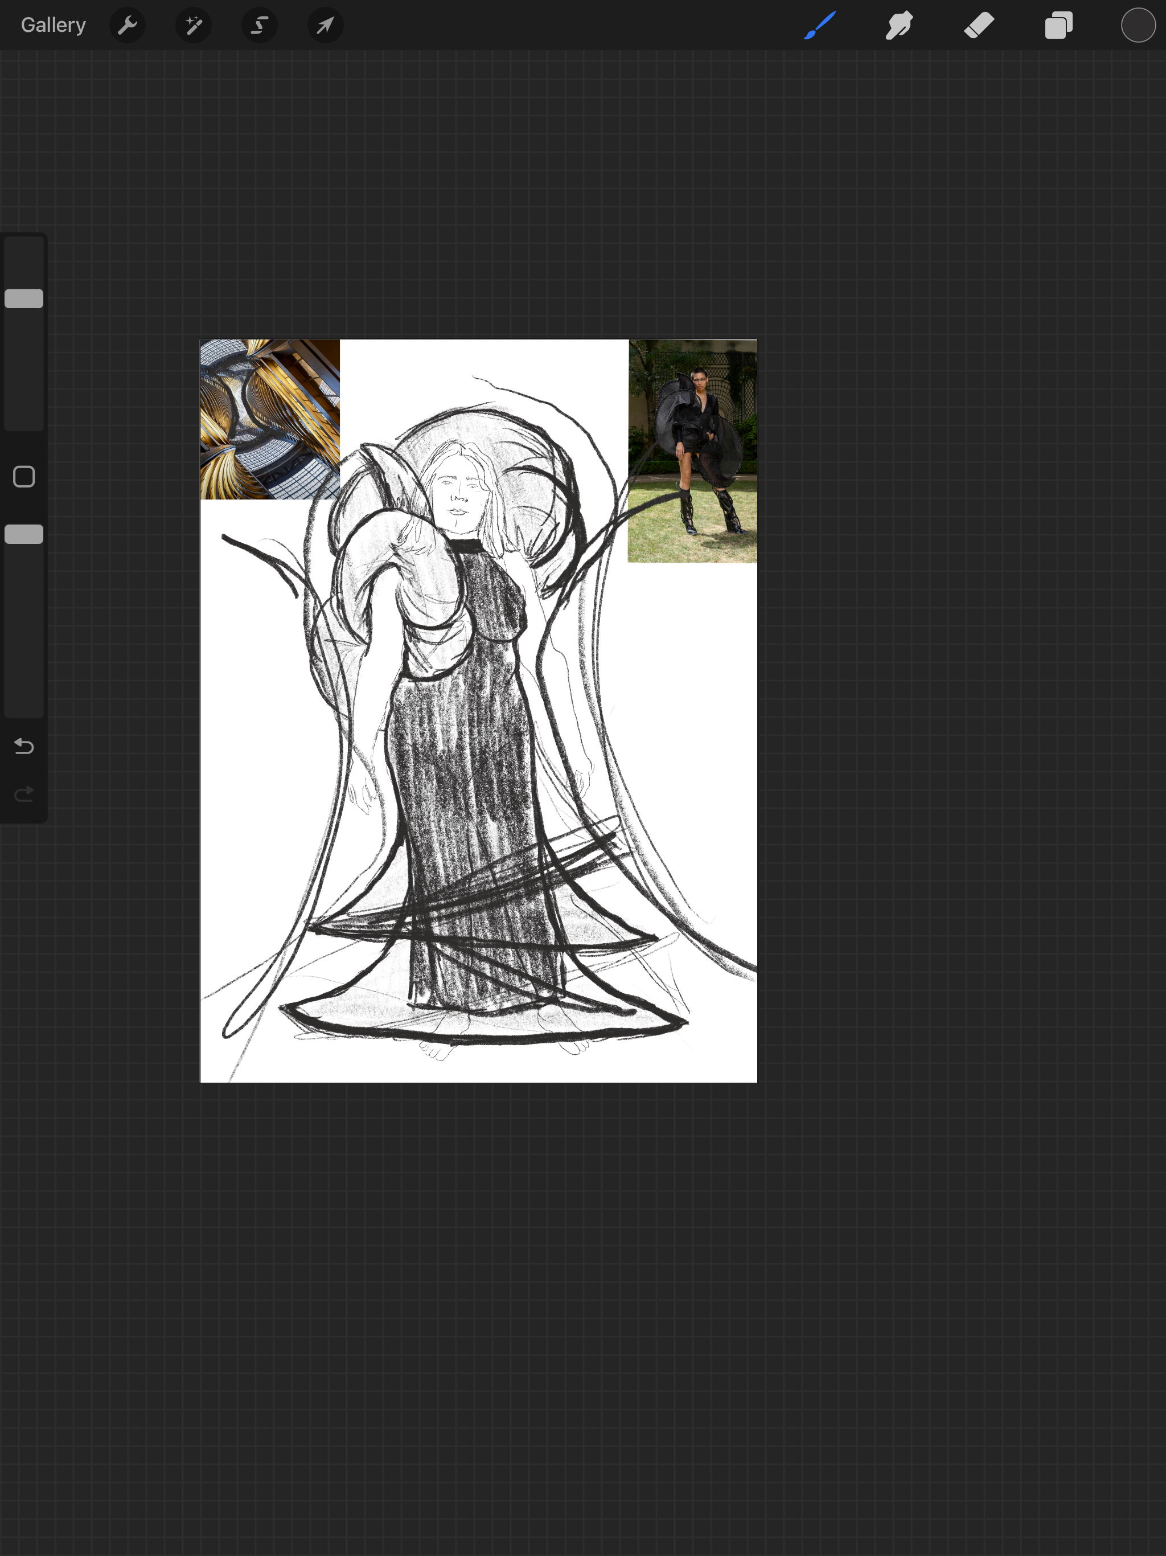Open the Layers panel
Viewport: 1166px width, 1556px height.
coord(1058,25)
